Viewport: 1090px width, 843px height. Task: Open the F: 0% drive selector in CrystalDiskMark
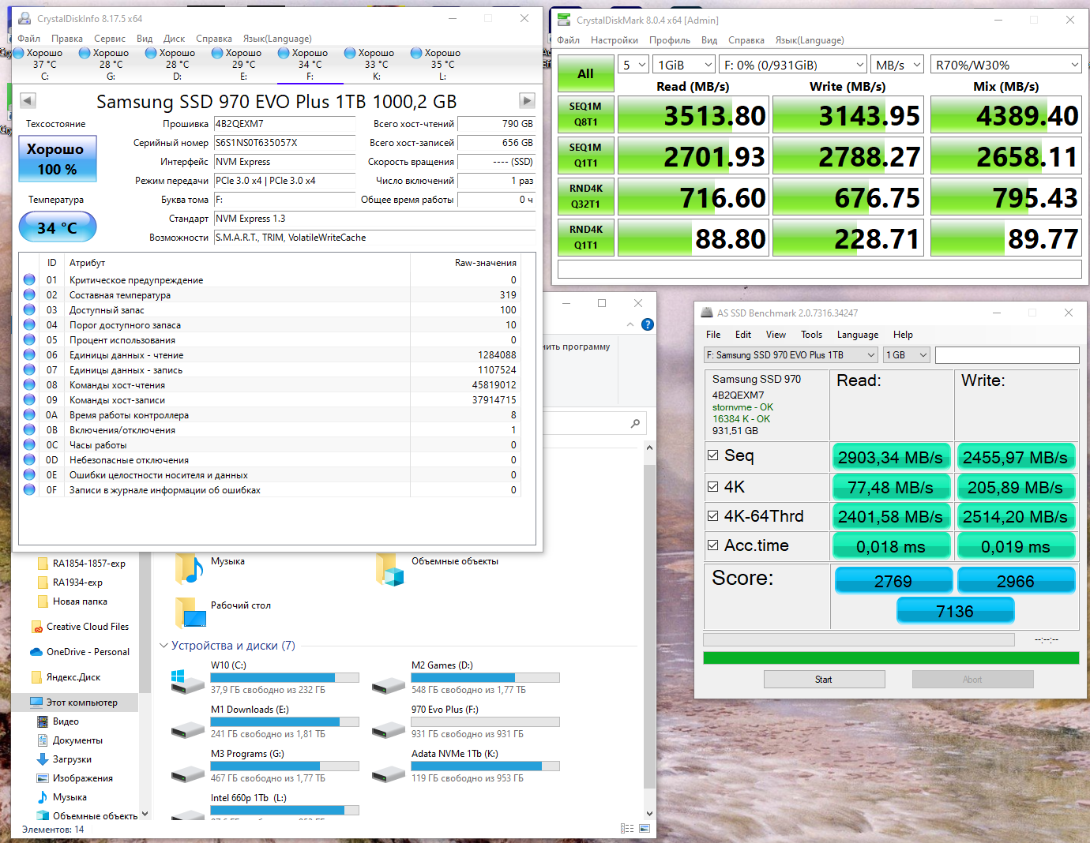click(x=794, y=65)
